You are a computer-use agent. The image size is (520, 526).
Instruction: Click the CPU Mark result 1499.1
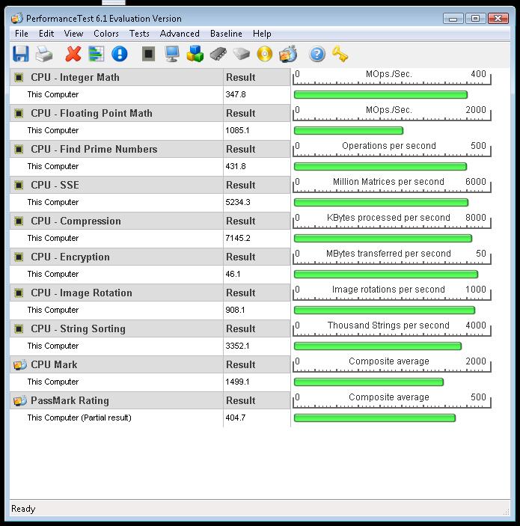[237, 382]
